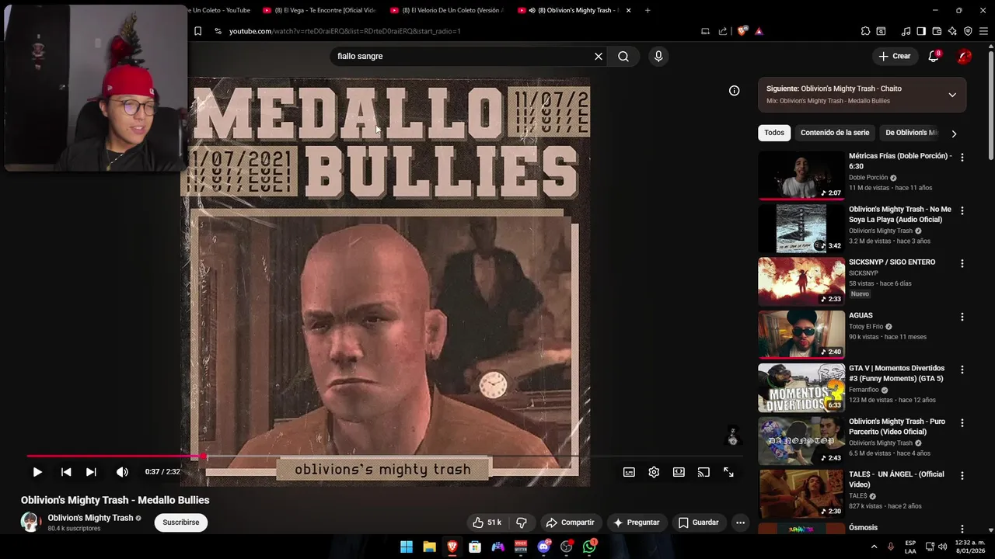Open YouTube notifications bell
This screenshot has height=559, width=995.
[934, 56]
